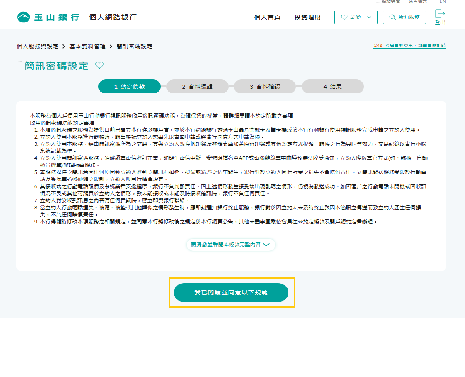This screenshot has height=377, width=465.
Task: Click 基本資料管理 breadcrumb
Action: click(88, 46)
